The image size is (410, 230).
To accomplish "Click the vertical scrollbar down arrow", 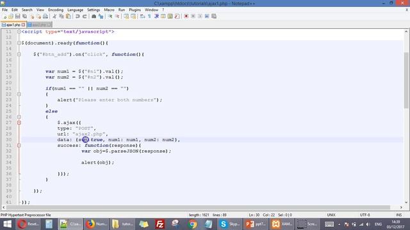I will 406,202.
